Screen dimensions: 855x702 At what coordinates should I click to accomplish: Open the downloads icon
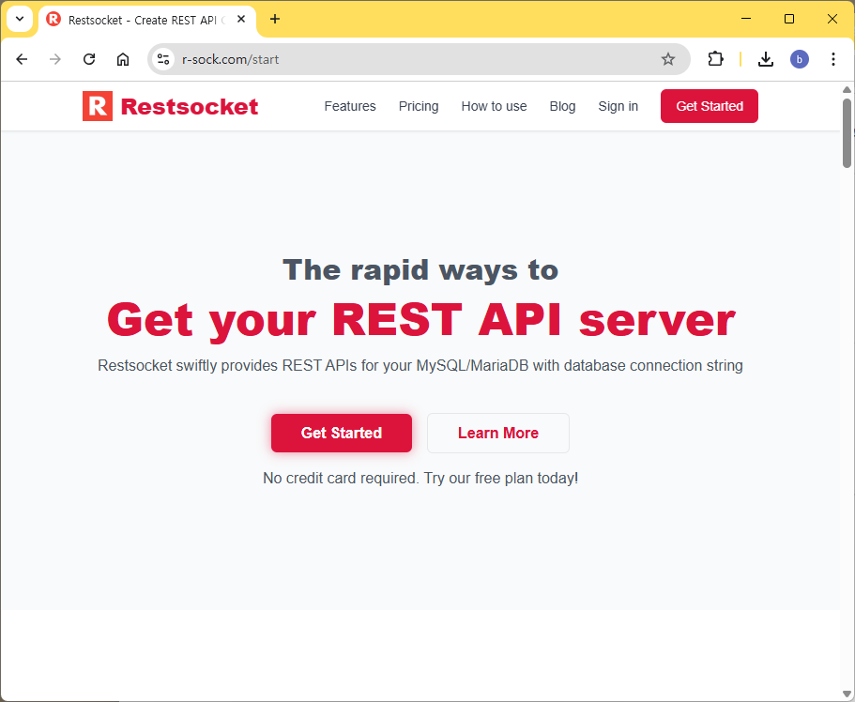click(766, 59)
